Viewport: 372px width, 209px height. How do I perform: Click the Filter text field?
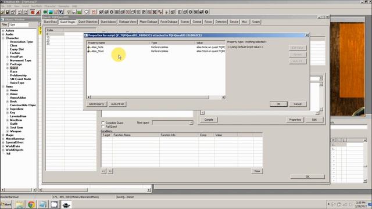[19, 24]
